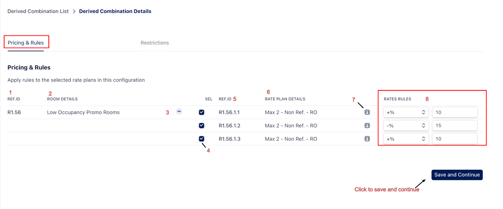Screen dimensions: 503x209
Task: Click breadcrumb chevron after Derived Combination List
Action: pyautogui.click(x=74, y=11)
